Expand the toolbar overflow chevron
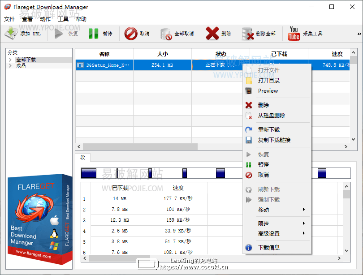This screenshot has width=363, height=275. (359, 34)
